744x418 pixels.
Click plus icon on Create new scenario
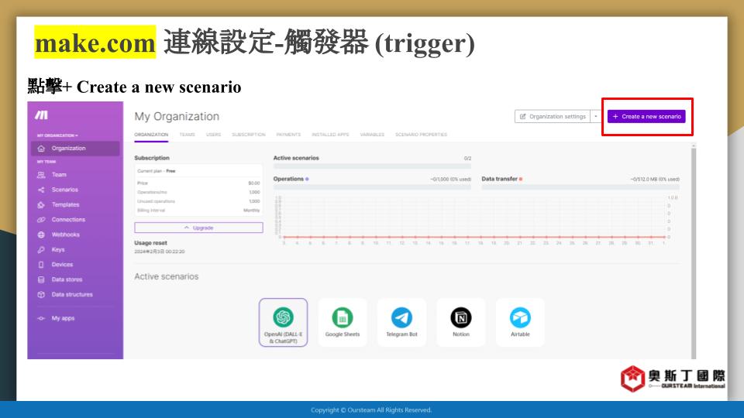click(x=615, y=117)
